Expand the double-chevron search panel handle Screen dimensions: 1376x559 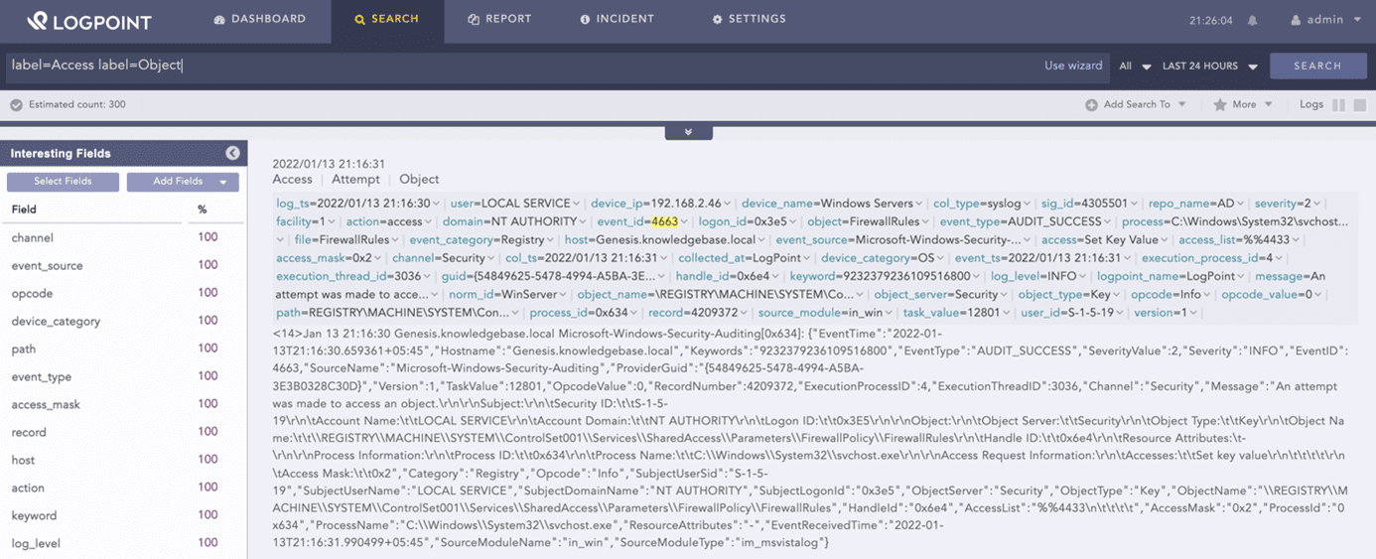[688, 132]
